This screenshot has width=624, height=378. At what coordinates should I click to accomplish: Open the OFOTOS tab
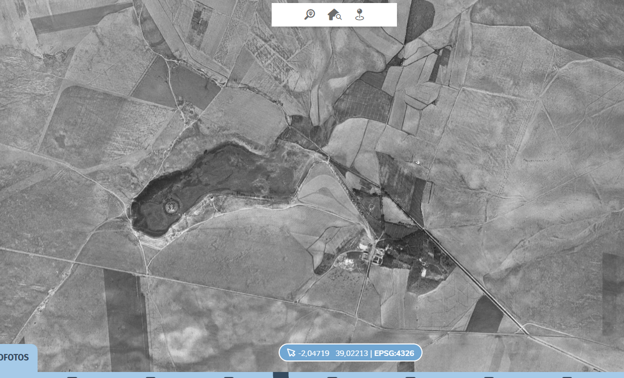pos(15,357)
